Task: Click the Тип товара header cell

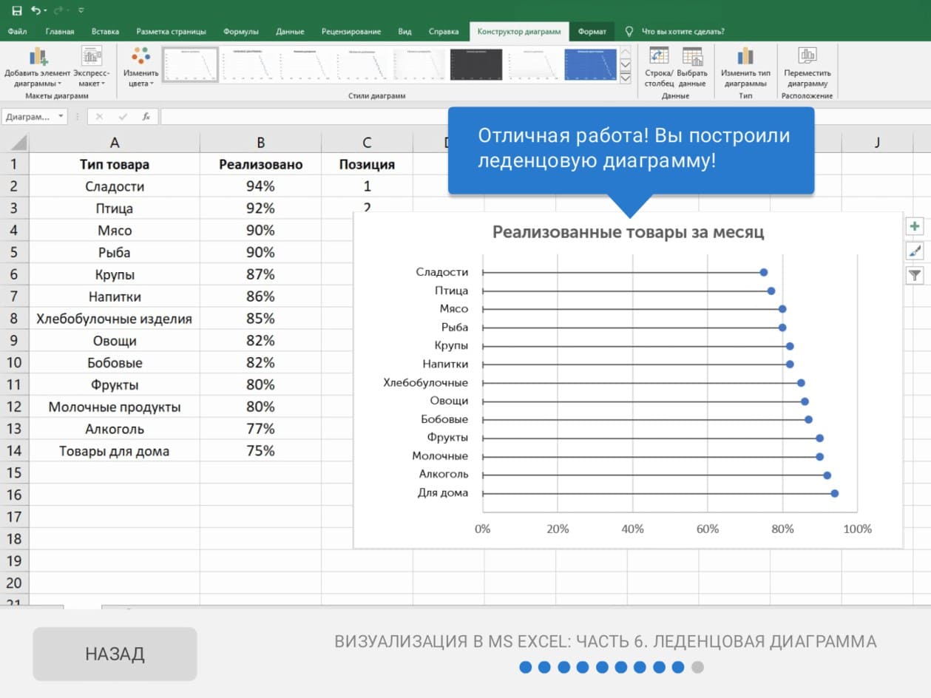Action: pos(114,164)
